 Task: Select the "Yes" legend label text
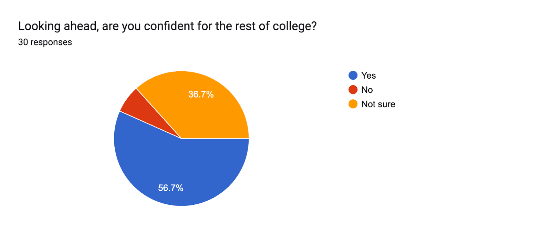click(368, 75)
